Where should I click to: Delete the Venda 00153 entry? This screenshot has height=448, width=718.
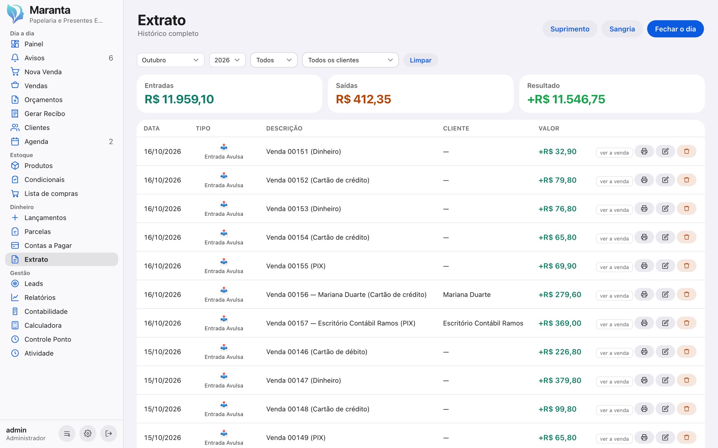click(686, 209)
